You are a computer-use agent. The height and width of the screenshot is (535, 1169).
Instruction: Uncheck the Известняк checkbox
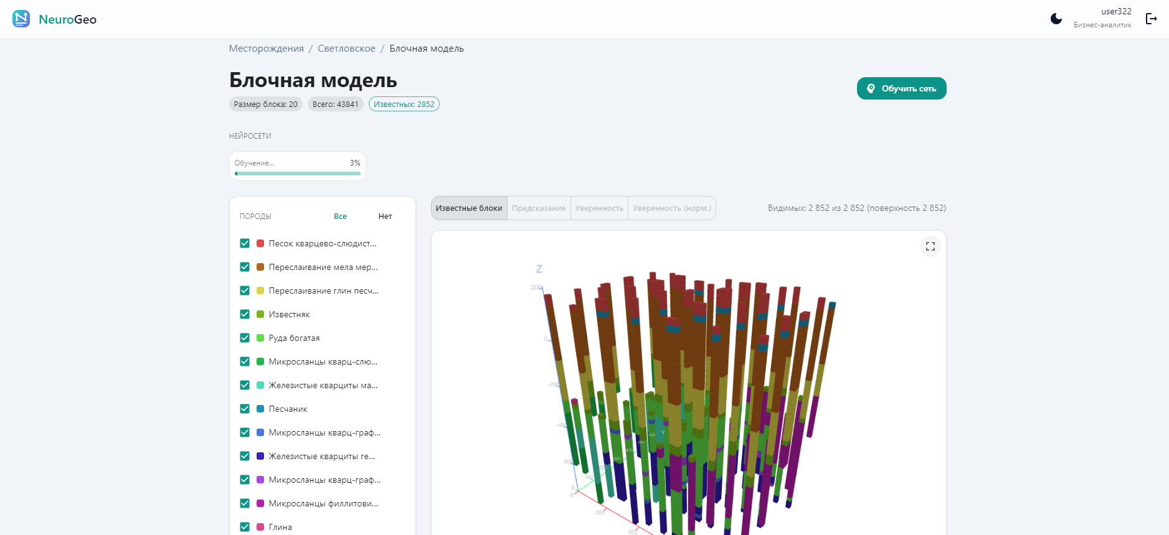[x=245, y=314]
